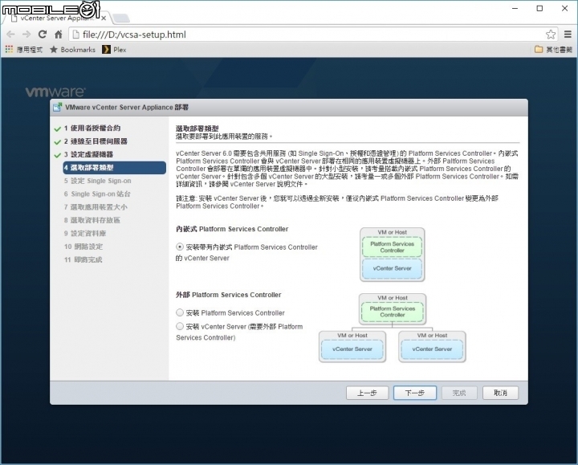Bookmark this page with the star icon
Viewport: 578px width, 465px height.
[551, 35]
